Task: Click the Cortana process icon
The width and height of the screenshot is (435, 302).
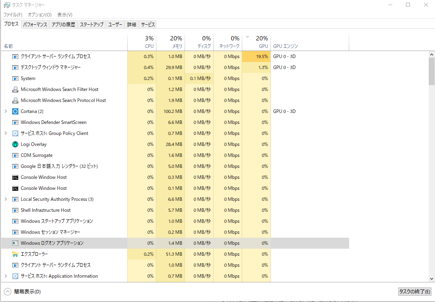Action: 15,111
